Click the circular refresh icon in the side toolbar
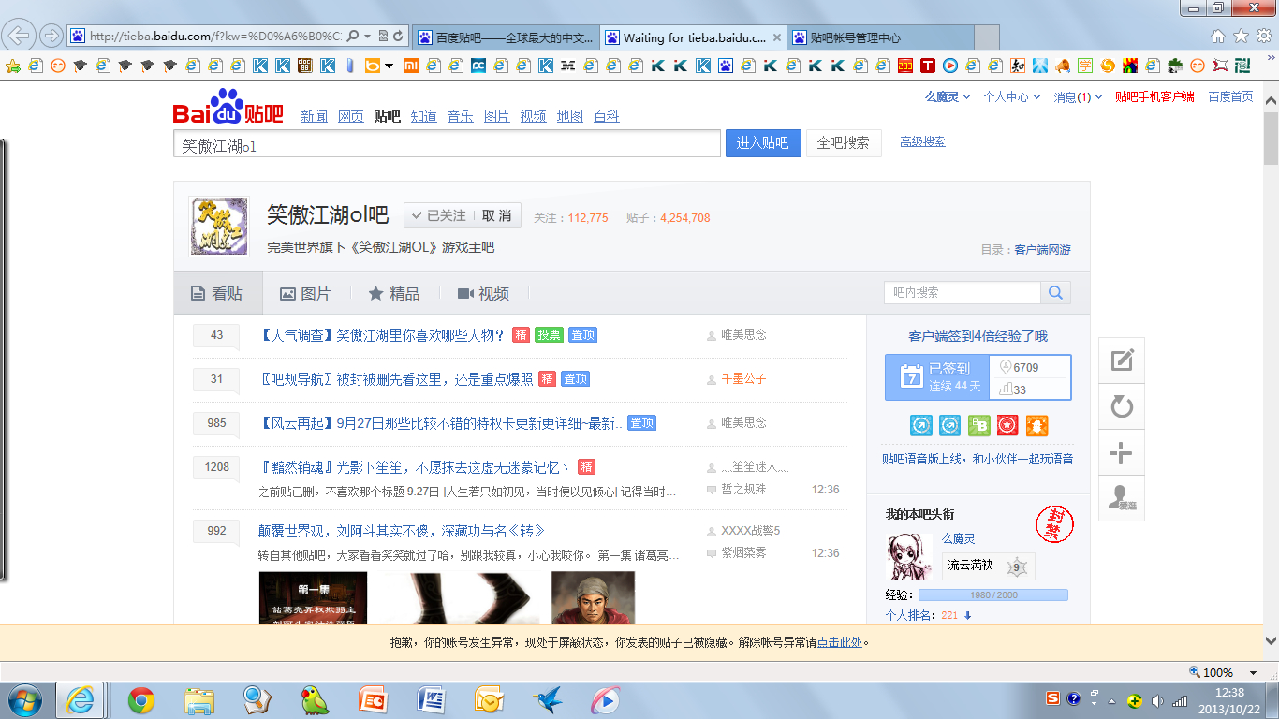This screenshot has height=719, width=1279. (x=1122, y=406)
